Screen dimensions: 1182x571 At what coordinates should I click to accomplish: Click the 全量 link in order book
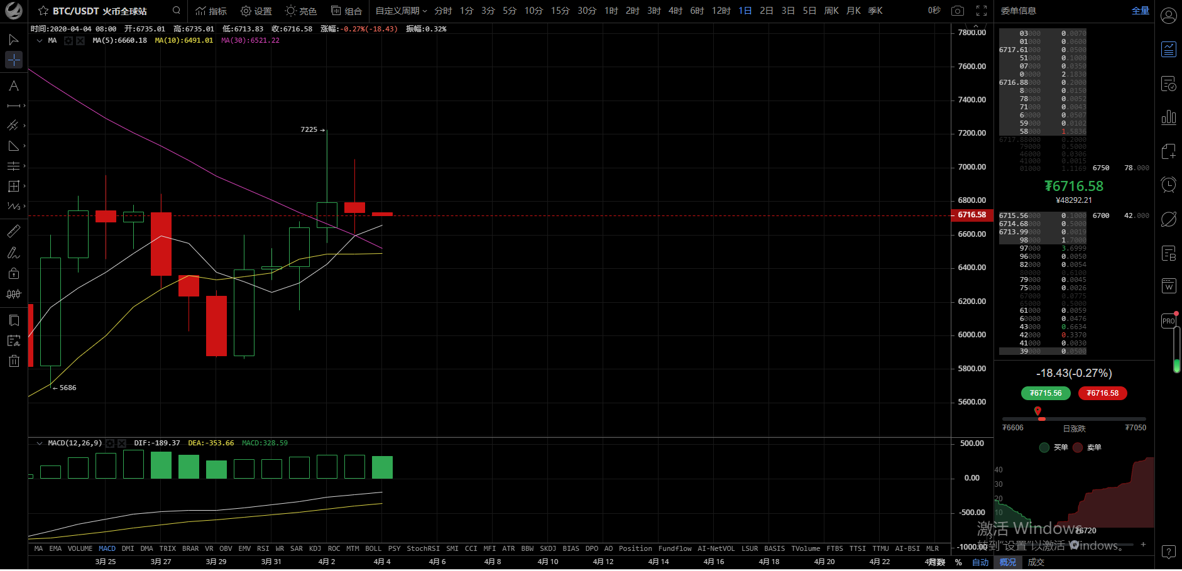tap(1140, 11)
